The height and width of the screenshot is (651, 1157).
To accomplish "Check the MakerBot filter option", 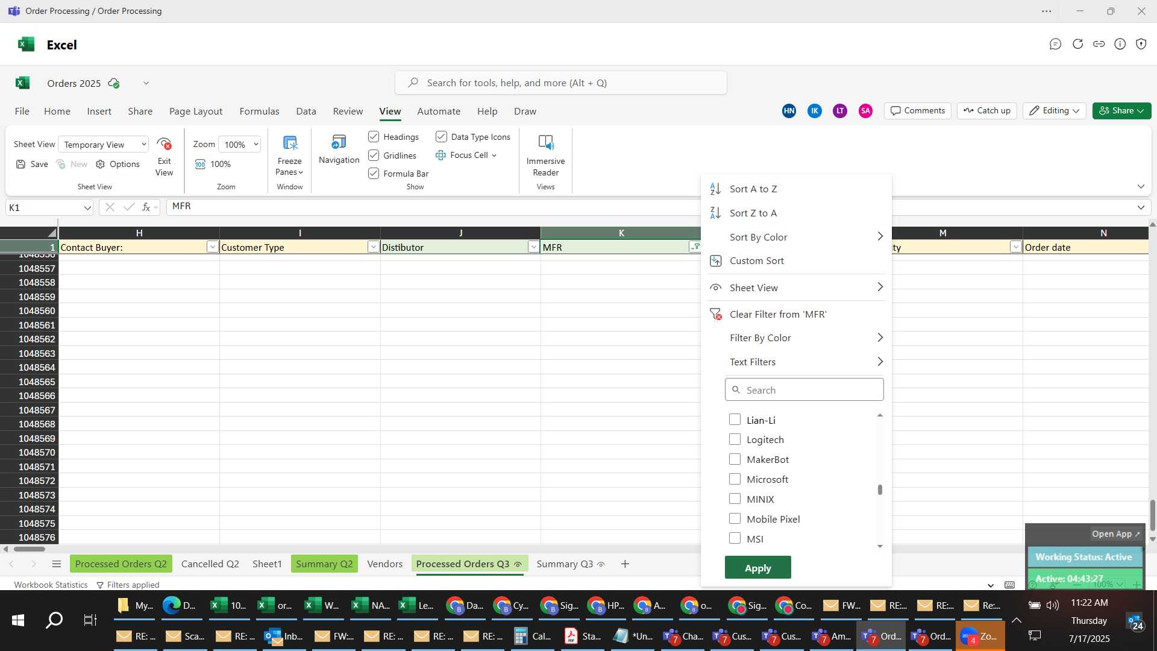I will click(735, 459).
